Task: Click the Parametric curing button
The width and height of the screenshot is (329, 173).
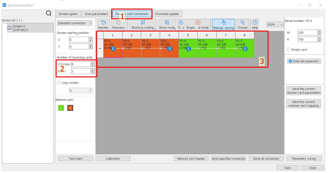Action: [x=304, y=159]
